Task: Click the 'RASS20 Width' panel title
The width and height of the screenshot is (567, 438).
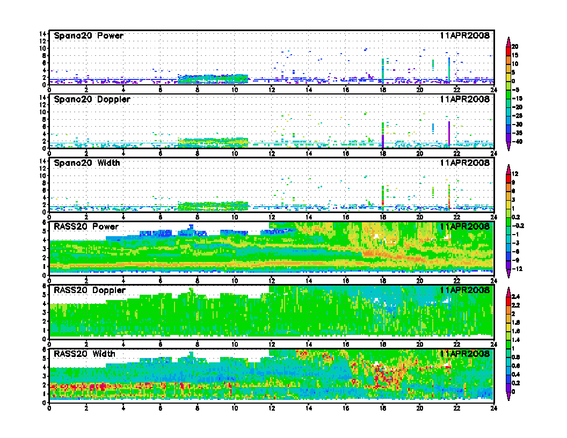Action: point(84,354)
